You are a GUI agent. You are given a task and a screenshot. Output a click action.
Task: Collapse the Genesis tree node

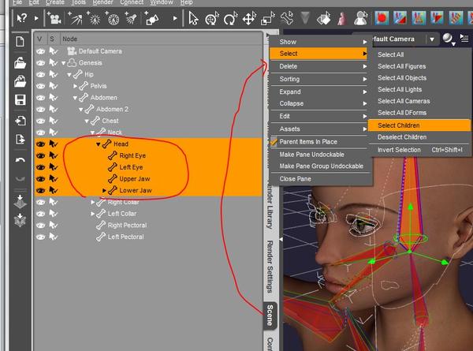pos(63,63)
